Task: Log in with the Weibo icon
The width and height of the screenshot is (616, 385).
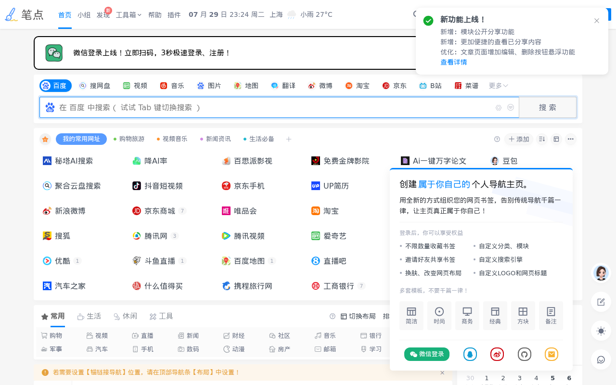Action: click(x=497, y=354)
